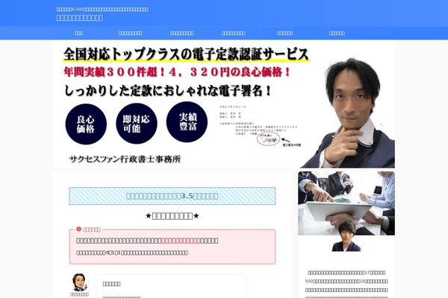This screenshot has height=298, width=448.
Task: Click the red banner text 年間実績300件超
Action: (x=176, y=72)
